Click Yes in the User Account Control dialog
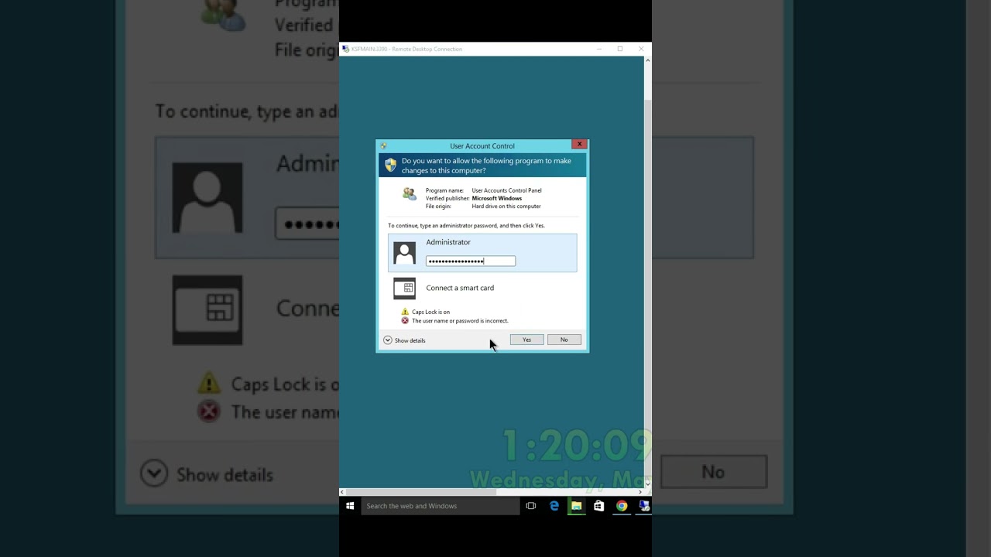Image resolution: width=991 pixels, height=557 pixels. click(526, 340)
